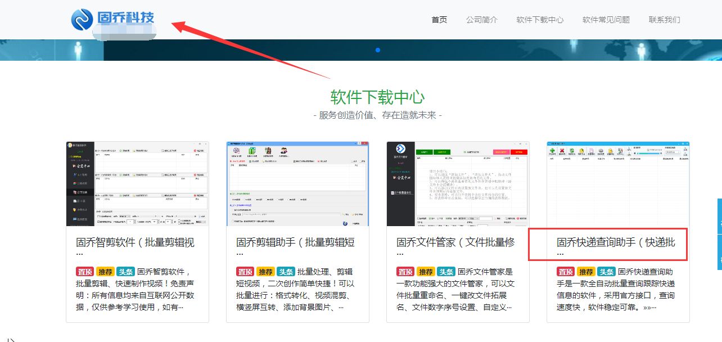722x342 pixels.
Task: Click the blue carousel dot indicator
Action: pos(377,49)
